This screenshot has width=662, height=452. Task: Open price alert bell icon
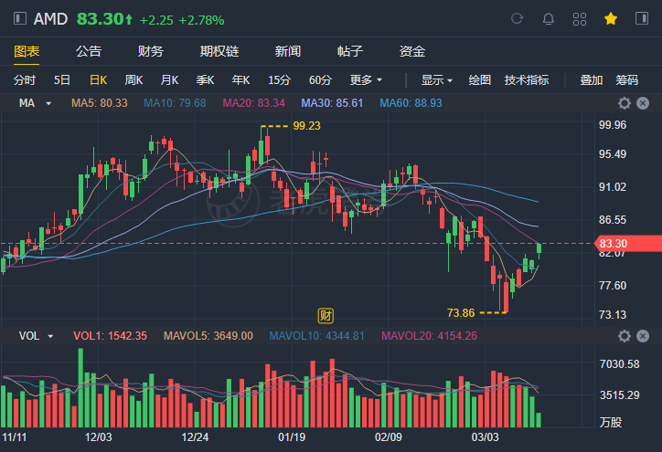coord(549,19)
